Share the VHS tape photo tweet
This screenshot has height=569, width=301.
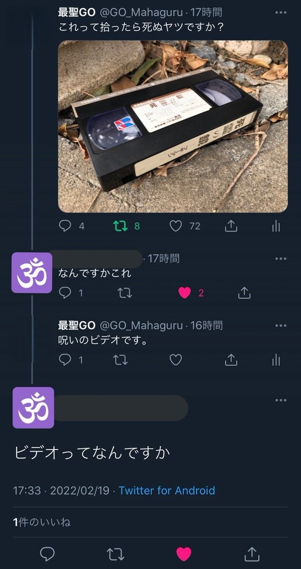point(231,226)
